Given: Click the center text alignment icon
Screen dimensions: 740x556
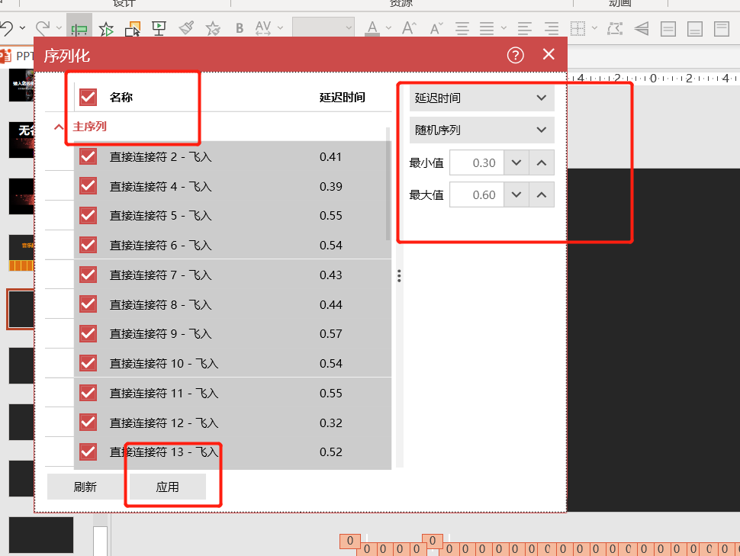Looking at the screenshot, I should click(462, 29).
